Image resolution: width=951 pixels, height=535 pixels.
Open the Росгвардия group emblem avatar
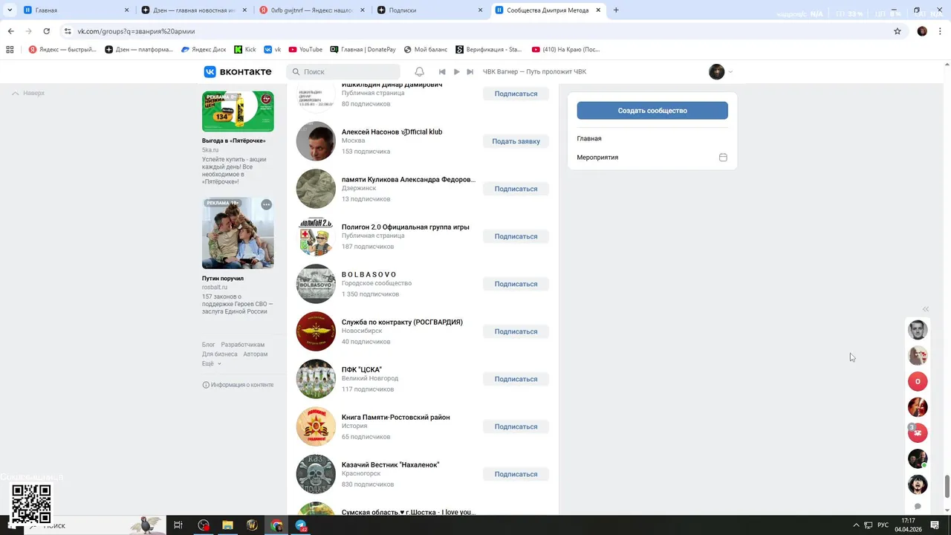(316, 331)
